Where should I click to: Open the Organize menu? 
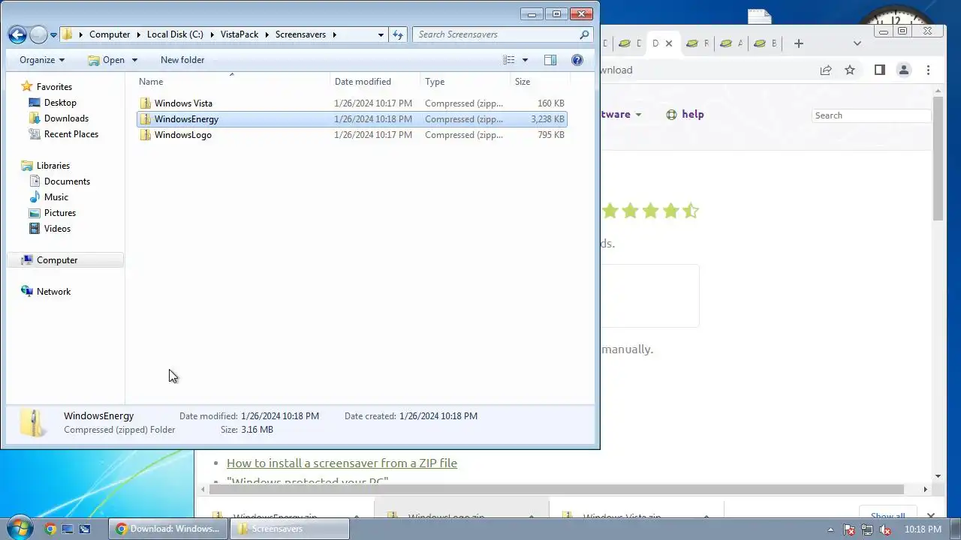42,60
